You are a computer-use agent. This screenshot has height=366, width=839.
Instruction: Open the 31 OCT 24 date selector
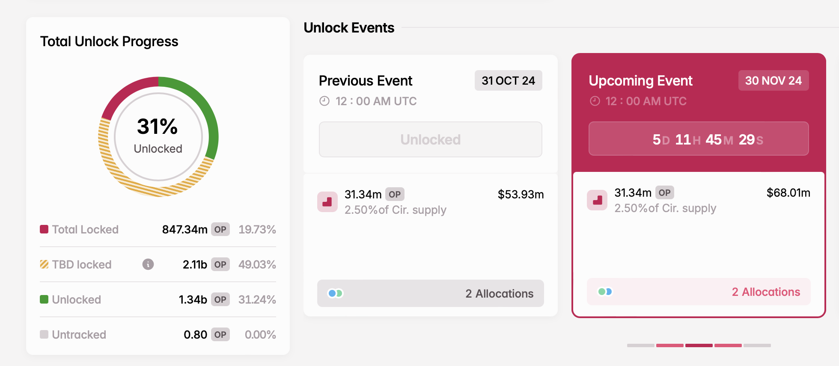[x=508, y=80]
